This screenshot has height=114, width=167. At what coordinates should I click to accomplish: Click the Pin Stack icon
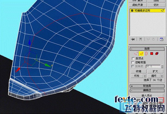click(133, 39)
